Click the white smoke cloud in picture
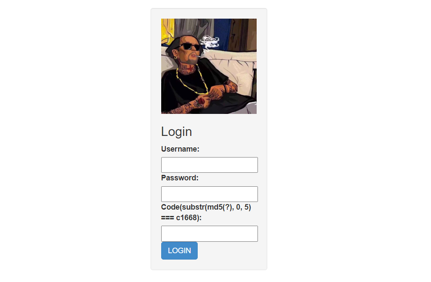 tap(210, 43)
